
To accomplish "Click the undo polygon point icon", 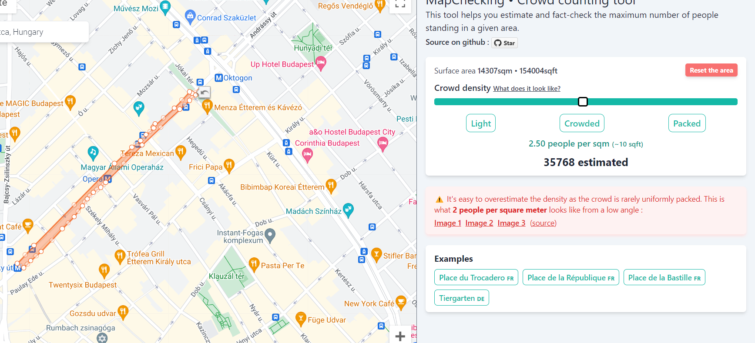I will tap(205, 92).
